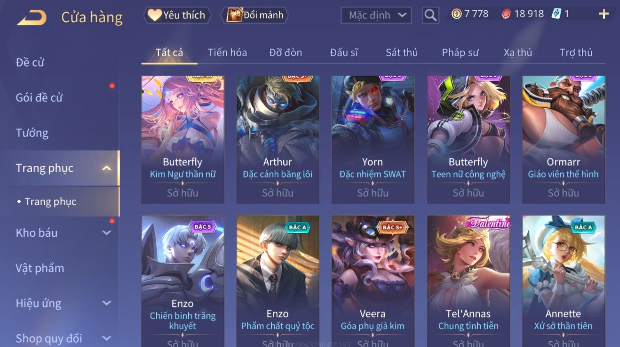This screenshot has height=347, width=620.
Task: Tap the gold coin currency icon
Action: tap(456, 14)
